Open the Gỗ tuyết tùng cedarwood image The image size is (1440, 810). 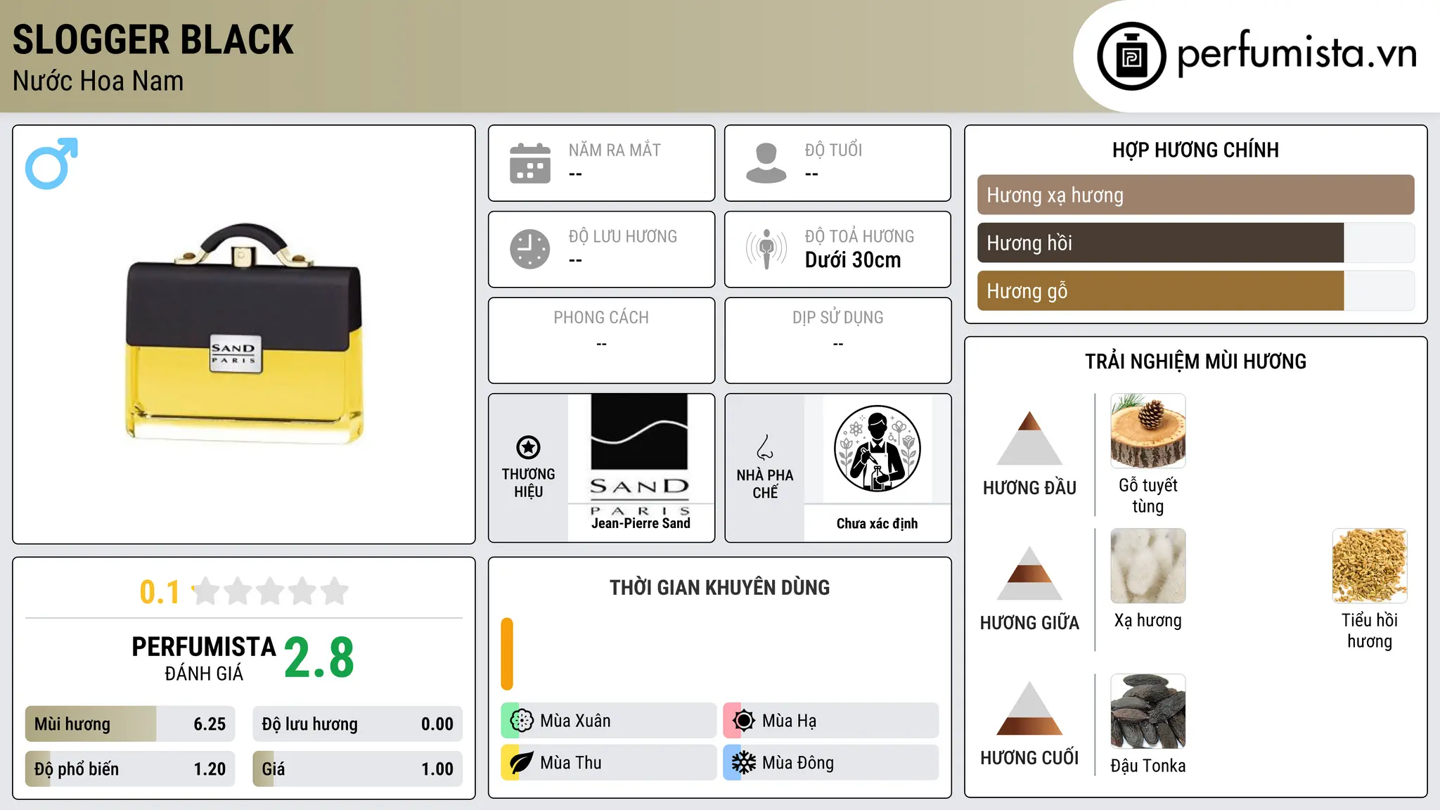click(x=1148, y=431)
